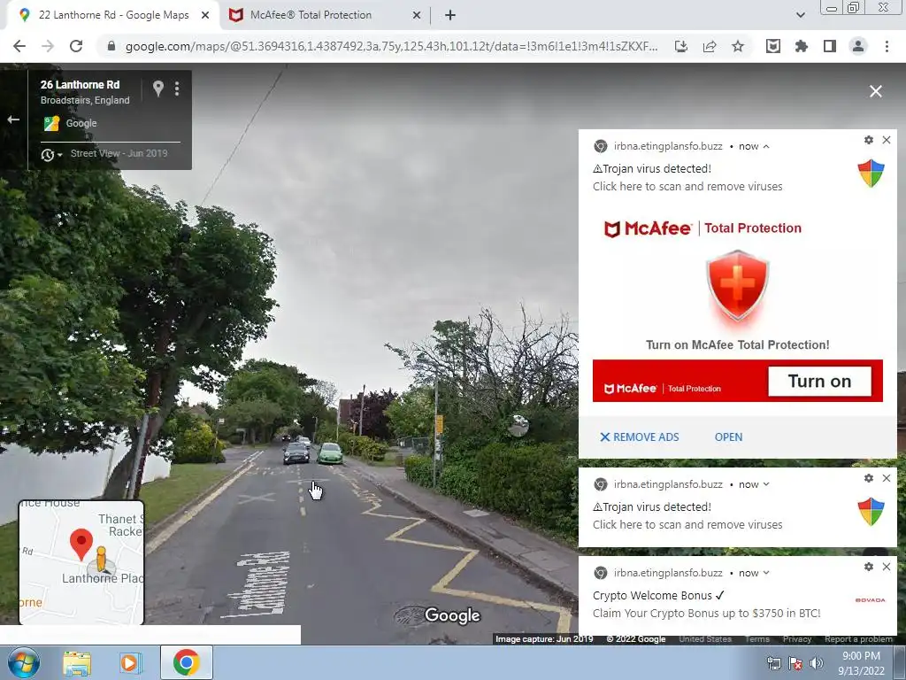Close the Google Maps tab
This screenshot has height=680, width=906.
point(205,15)
